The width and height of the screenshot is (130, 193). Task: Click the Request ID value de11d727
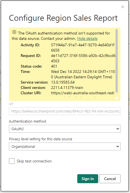point(83,58)
